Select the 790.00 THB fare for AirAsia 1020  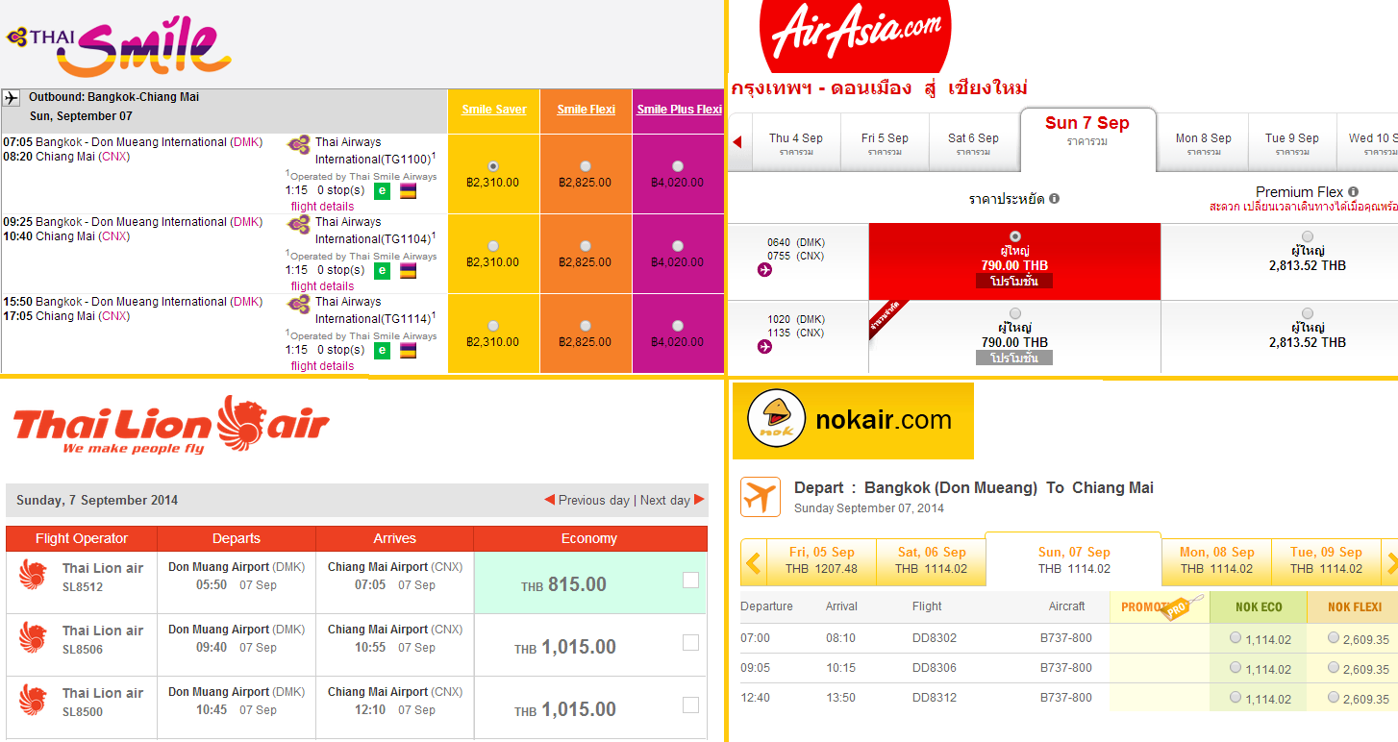(1015, 313)
